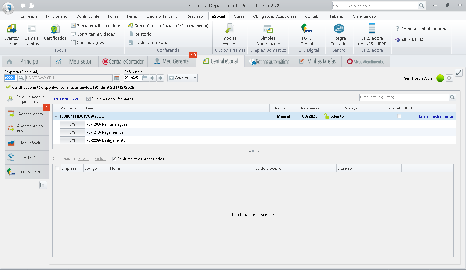Viewport: 466px width, 270px height.
Task: Open the Folha menu
Action: pyautogui.click(x=113, y=16)
